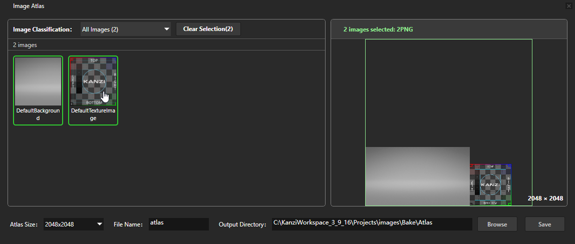
Task: Click the Image Atlas window title
Action: [29, 6]
